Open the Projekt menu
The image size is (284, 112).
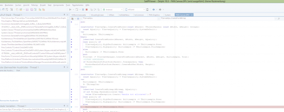coord(43,5)
